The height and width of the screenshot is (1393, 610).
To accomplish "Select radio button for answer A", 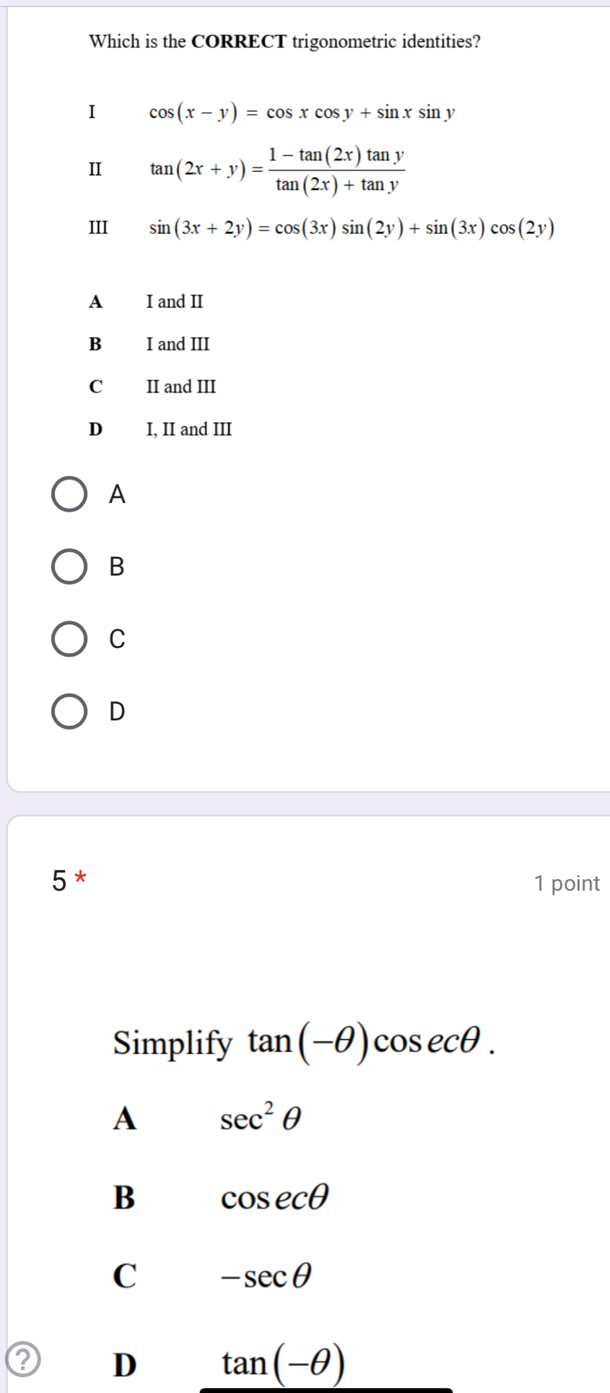I will click(70, 494).
